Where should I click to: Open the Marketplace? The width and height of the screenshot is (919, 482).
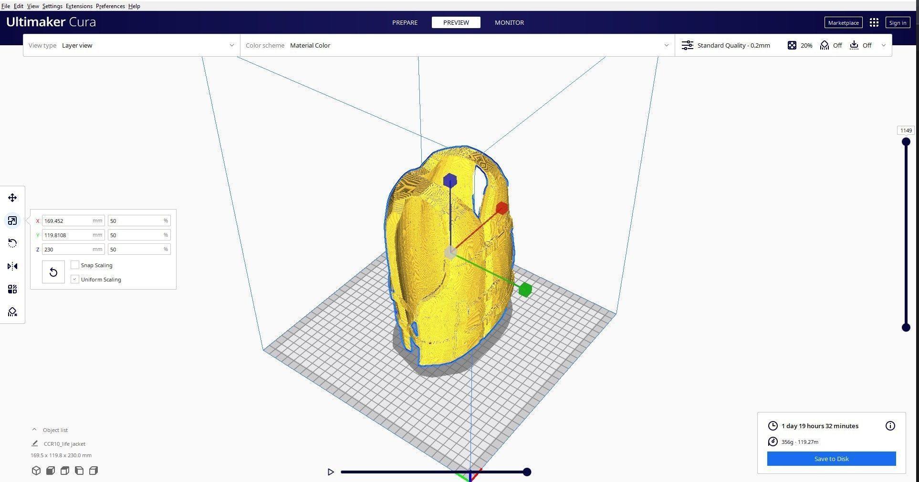[x=843, y=22]
